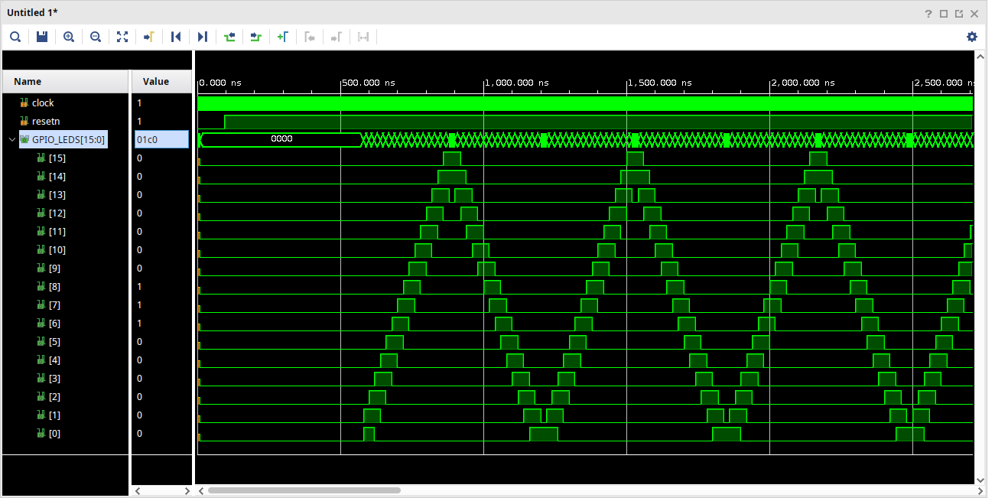Open waveform settings gear
The width and height of the screenshot is (995, 498).
[x=972, y=37]
